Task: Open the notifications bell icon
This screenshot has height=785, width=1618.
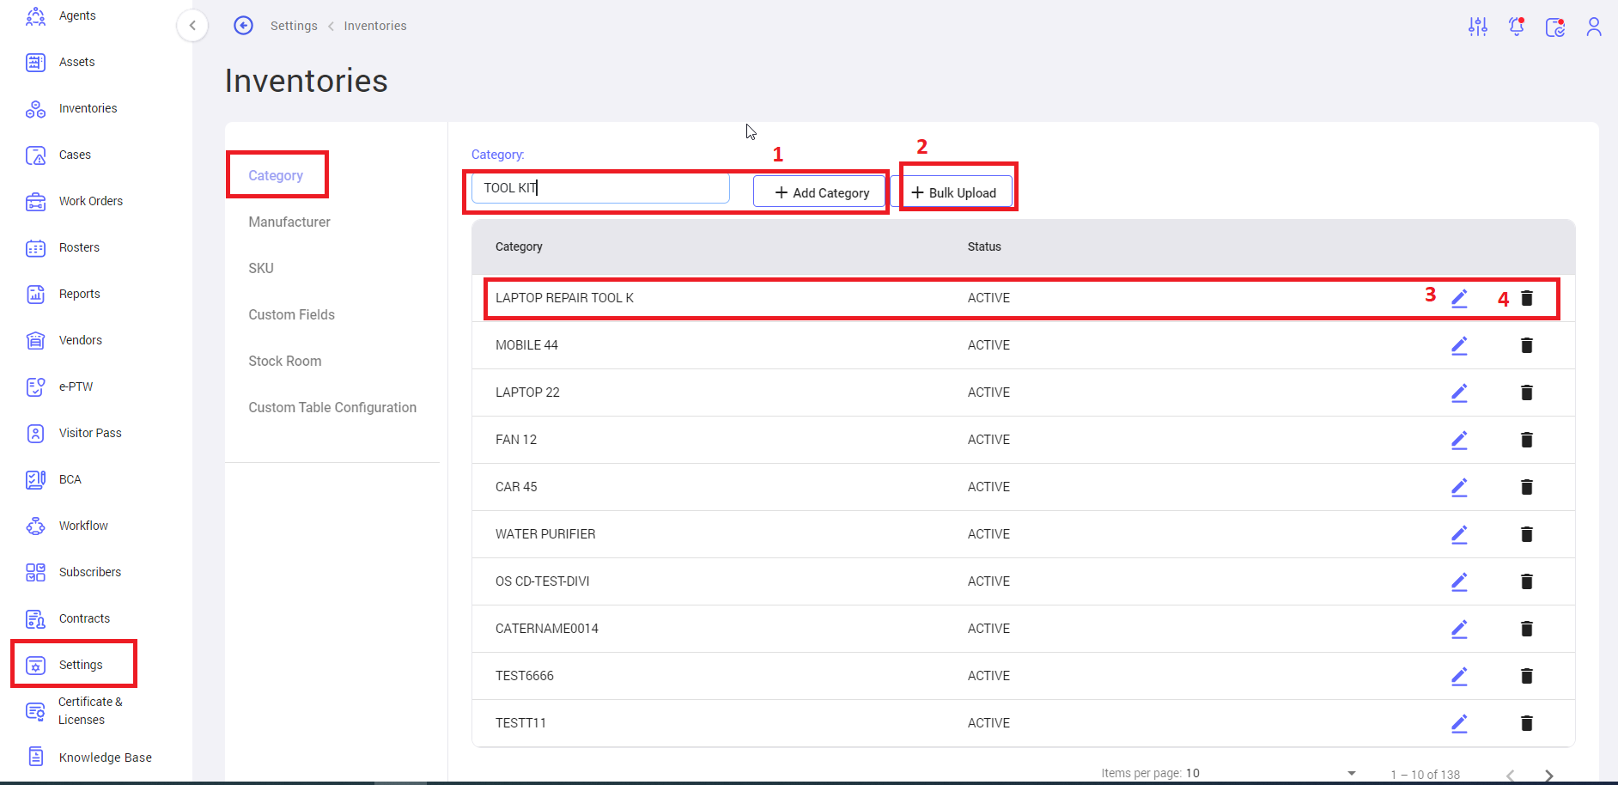Action: click(x=1517, y=27)
